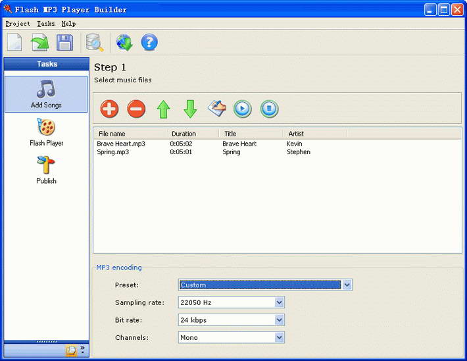The height and width of the screenshot is (361, 467).
Task: Close the Flash MP3 Player Builder window
Action: 457,10
